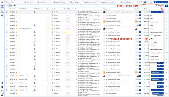This screenshot has height=97, width=169.
Task: Go to Home in the sidebar
Action: click(2, 6)
